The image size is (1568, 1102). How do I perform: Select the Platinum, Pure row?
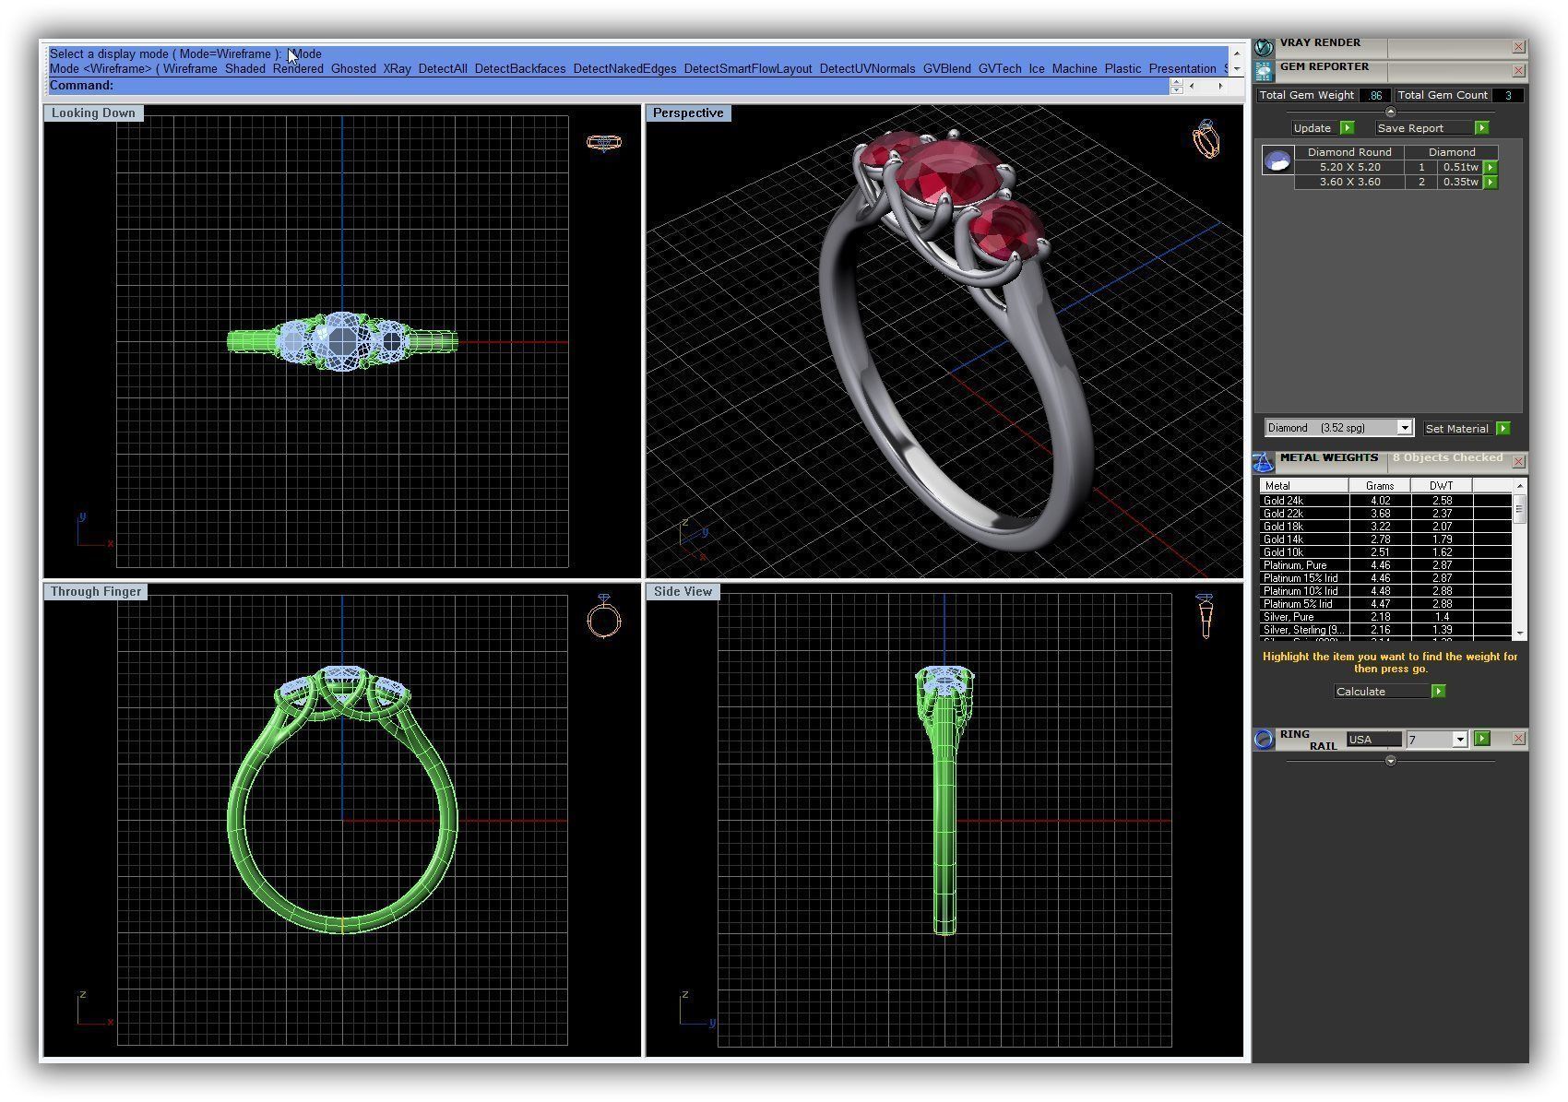point(1385,565)
